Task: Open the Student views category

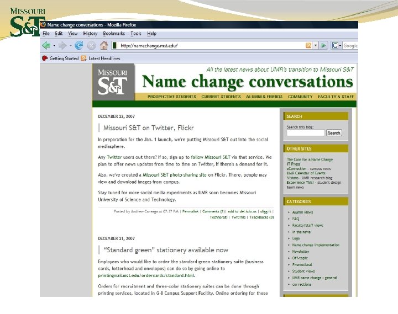Action: point(303,271)
